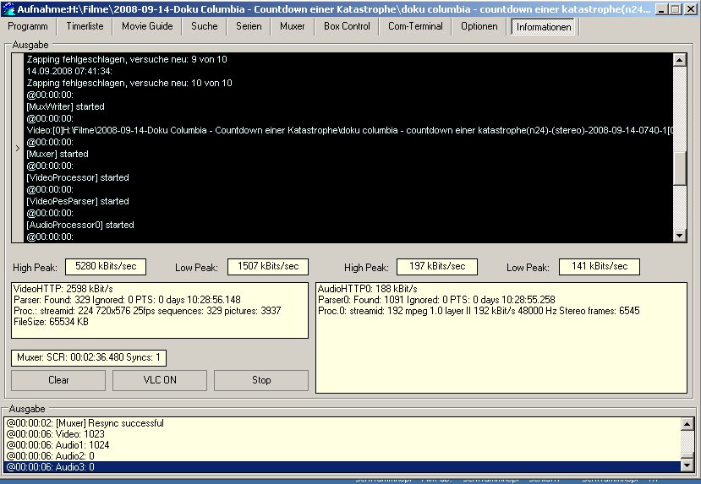The image size is (701, 484).
Task: Clear the output log with Clear button
Action: (x=58, y=380)
